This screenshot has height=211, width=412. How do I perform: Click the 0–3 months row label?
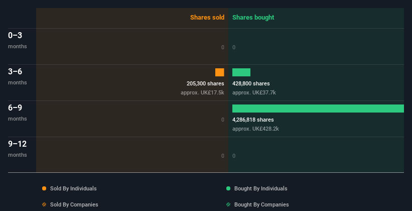[18, 40]
